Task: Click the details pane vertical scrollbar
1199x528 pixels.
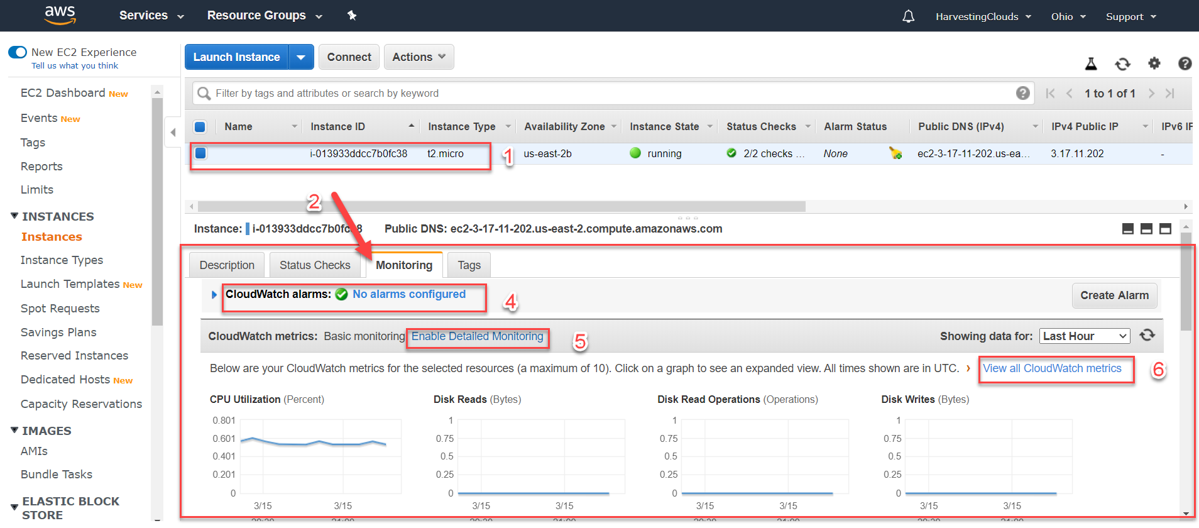Action: pyautogui.click(x=1186, y=282)
